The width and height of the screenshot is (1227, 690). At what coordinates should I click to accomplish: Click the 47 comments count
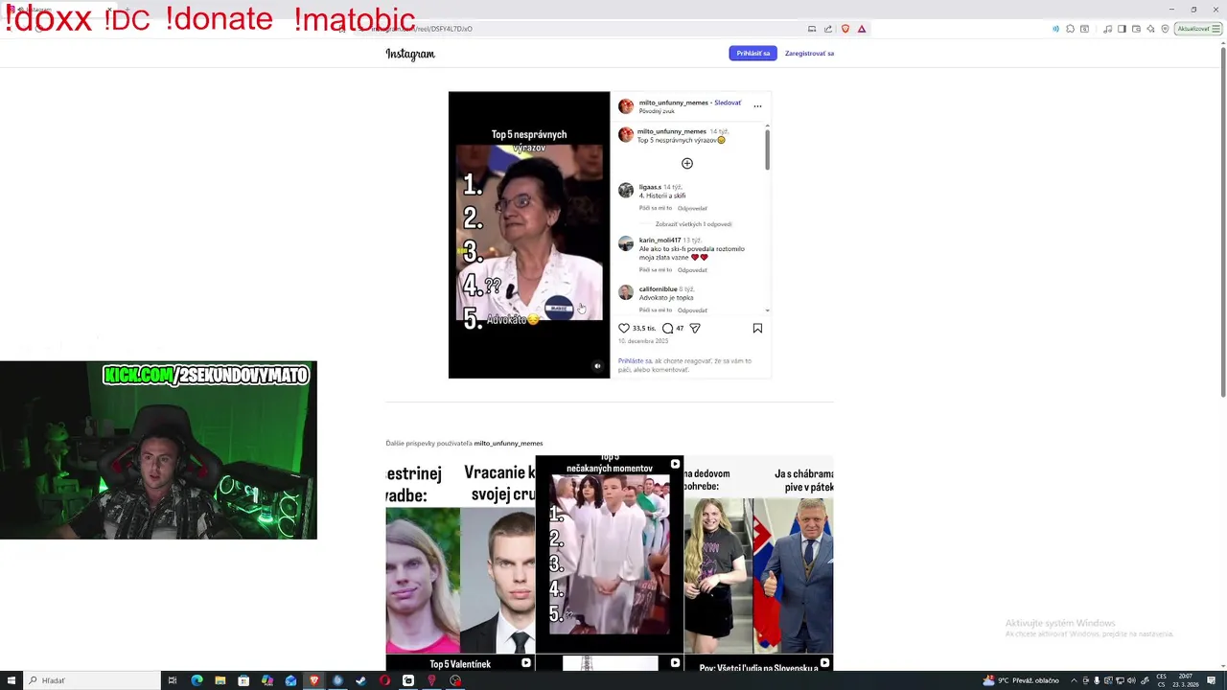pos(680,328)
